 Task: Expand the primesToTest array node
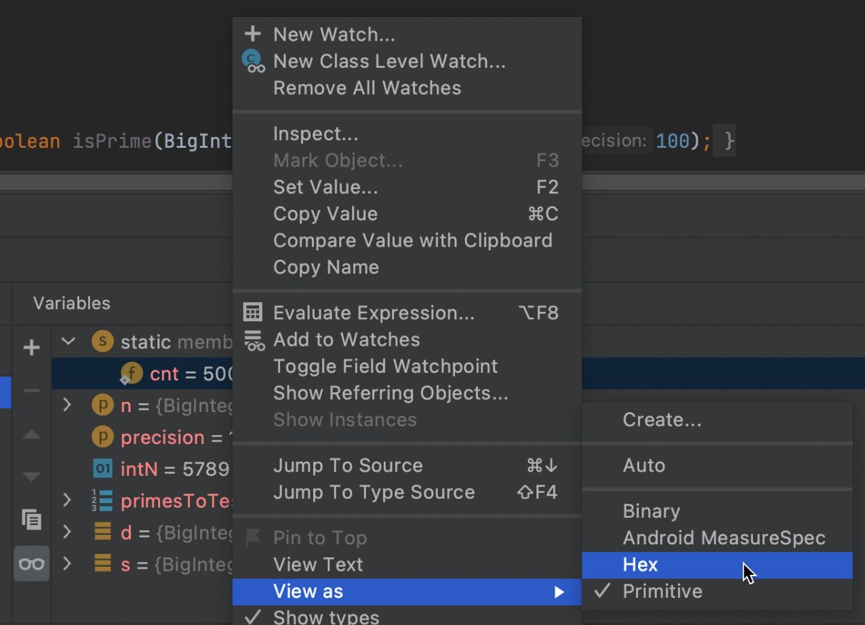67,500
